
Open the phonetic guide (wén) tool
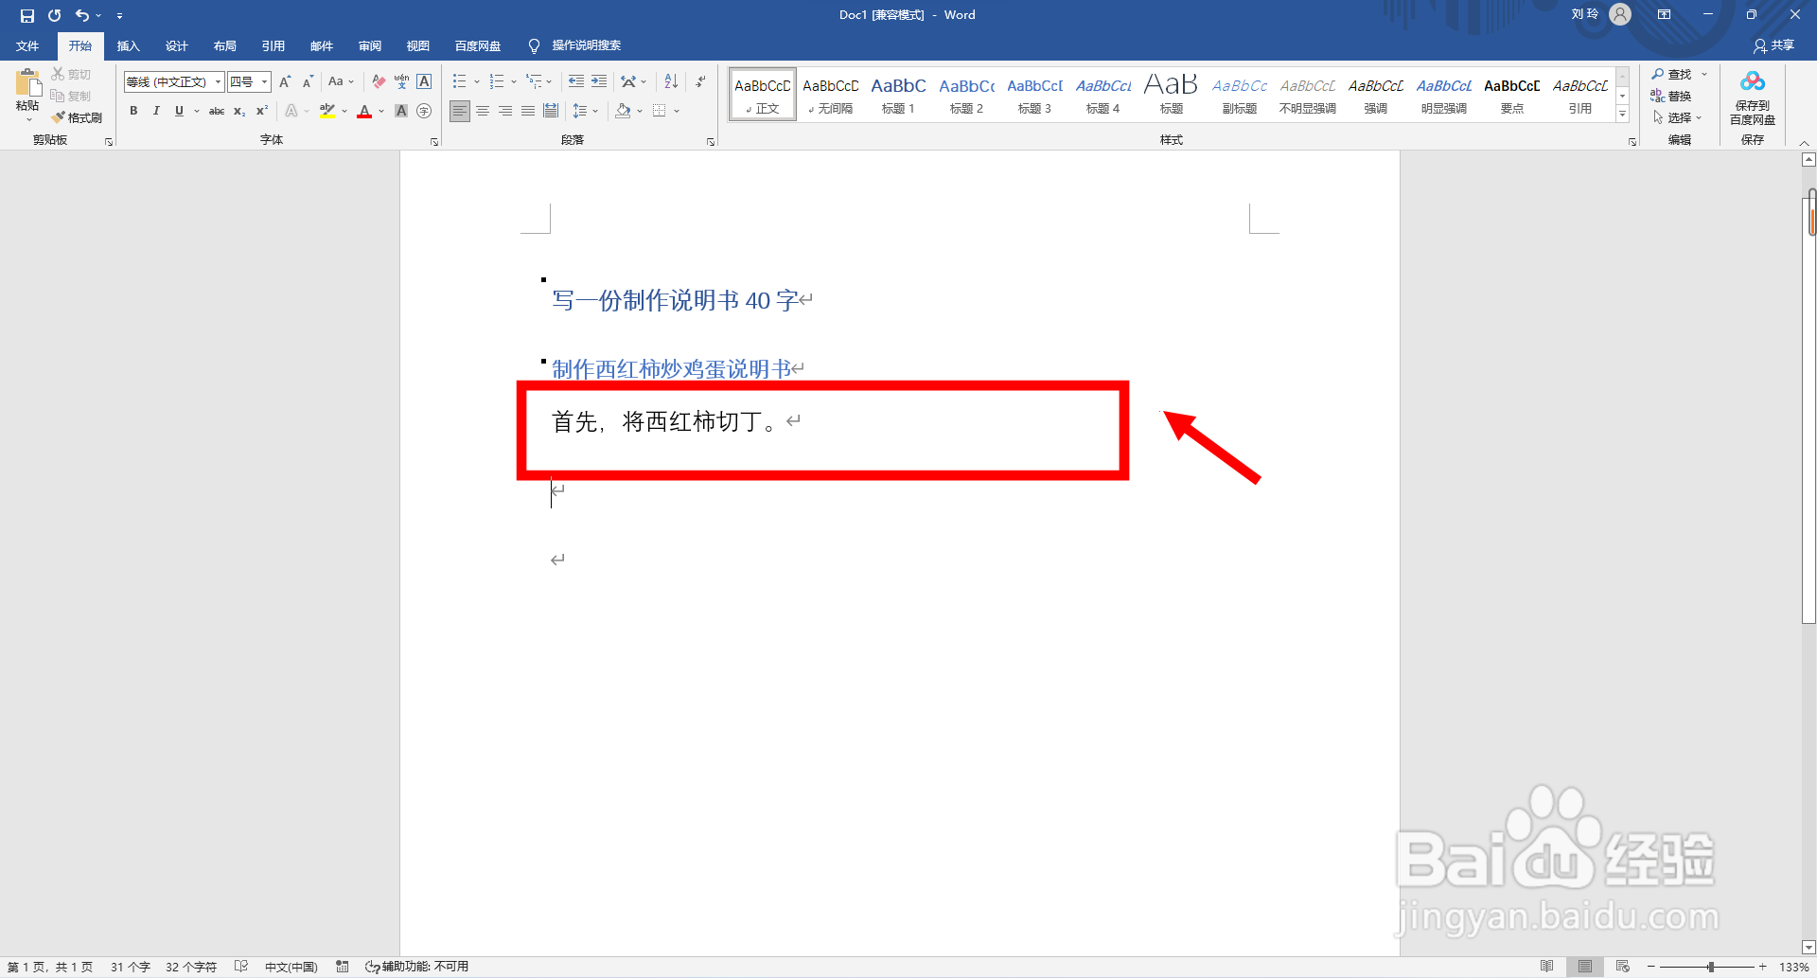[401, 81]
